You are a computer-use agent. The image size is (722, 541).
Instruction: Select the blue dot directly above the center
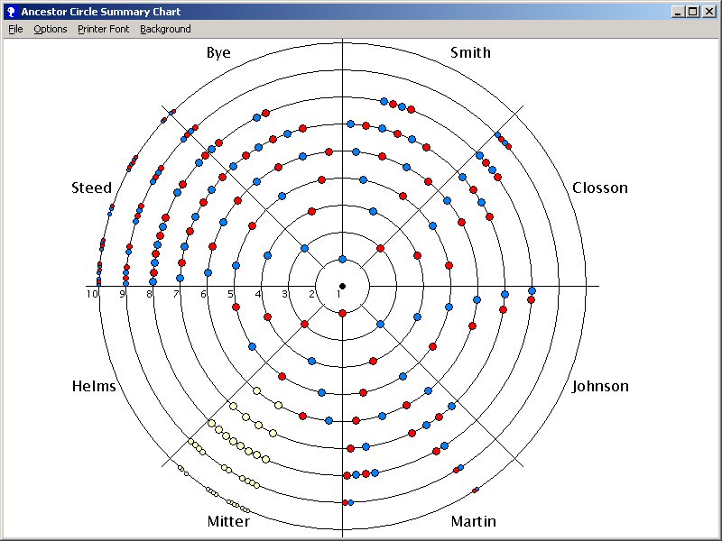342,260
